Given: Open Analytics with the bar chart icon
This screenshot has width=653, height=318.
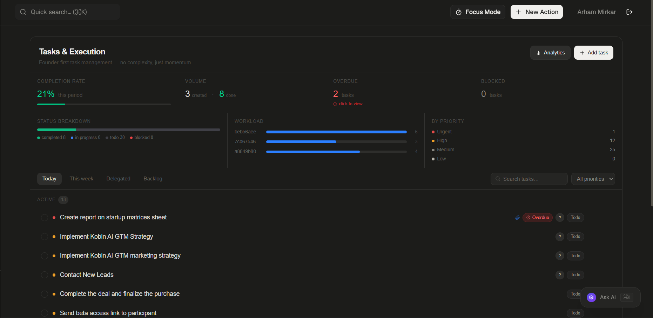Looking at the screenshot, I should coord(550,53).
